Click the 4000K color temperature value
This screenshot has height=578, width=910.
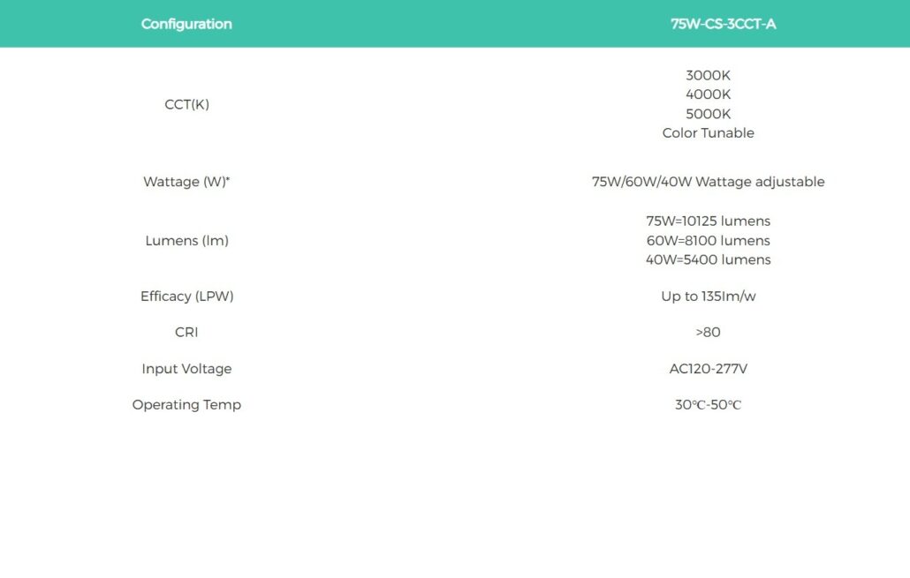(x=708, y=94)
